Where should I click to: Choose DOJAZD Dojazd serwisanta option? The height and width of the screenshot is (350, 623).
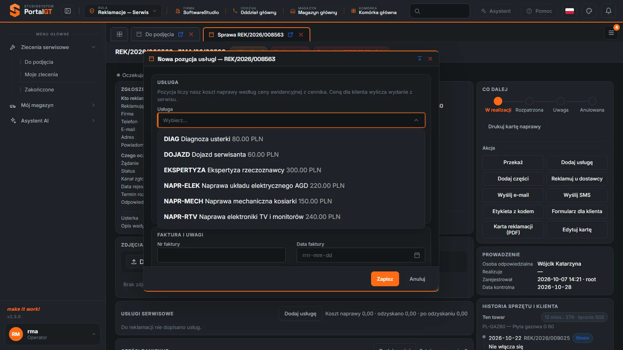point(291,154)
